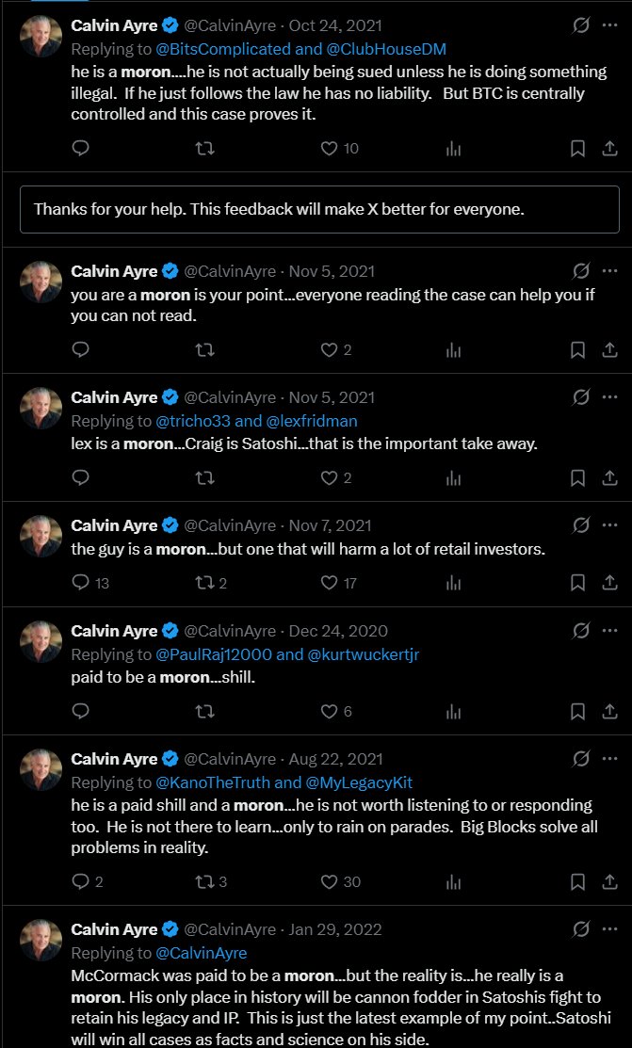Reply to the Nov 7, 2021 tweet

80,583
